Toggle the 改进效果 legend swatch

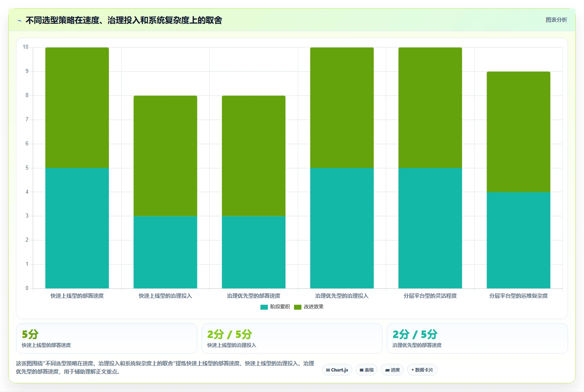coord(298,307)
